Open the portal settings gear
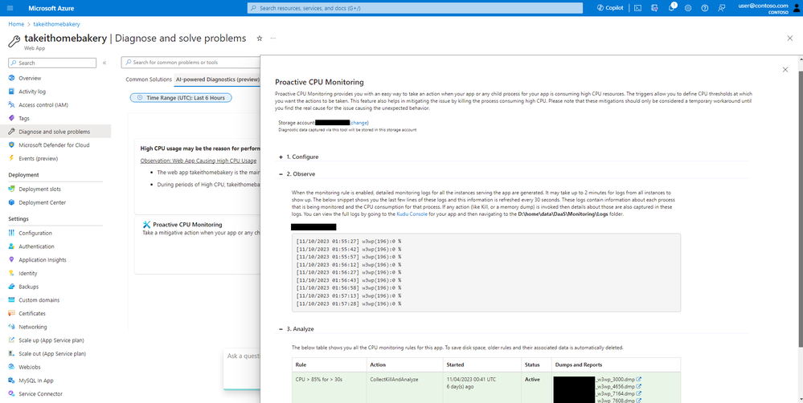The image size is (803, 403). tap(688, 8)
